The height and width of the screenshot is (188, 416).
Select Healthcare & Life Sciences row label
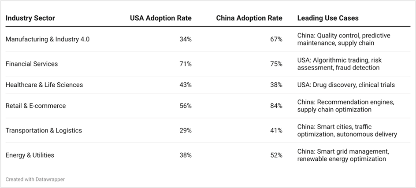point(44,85)
